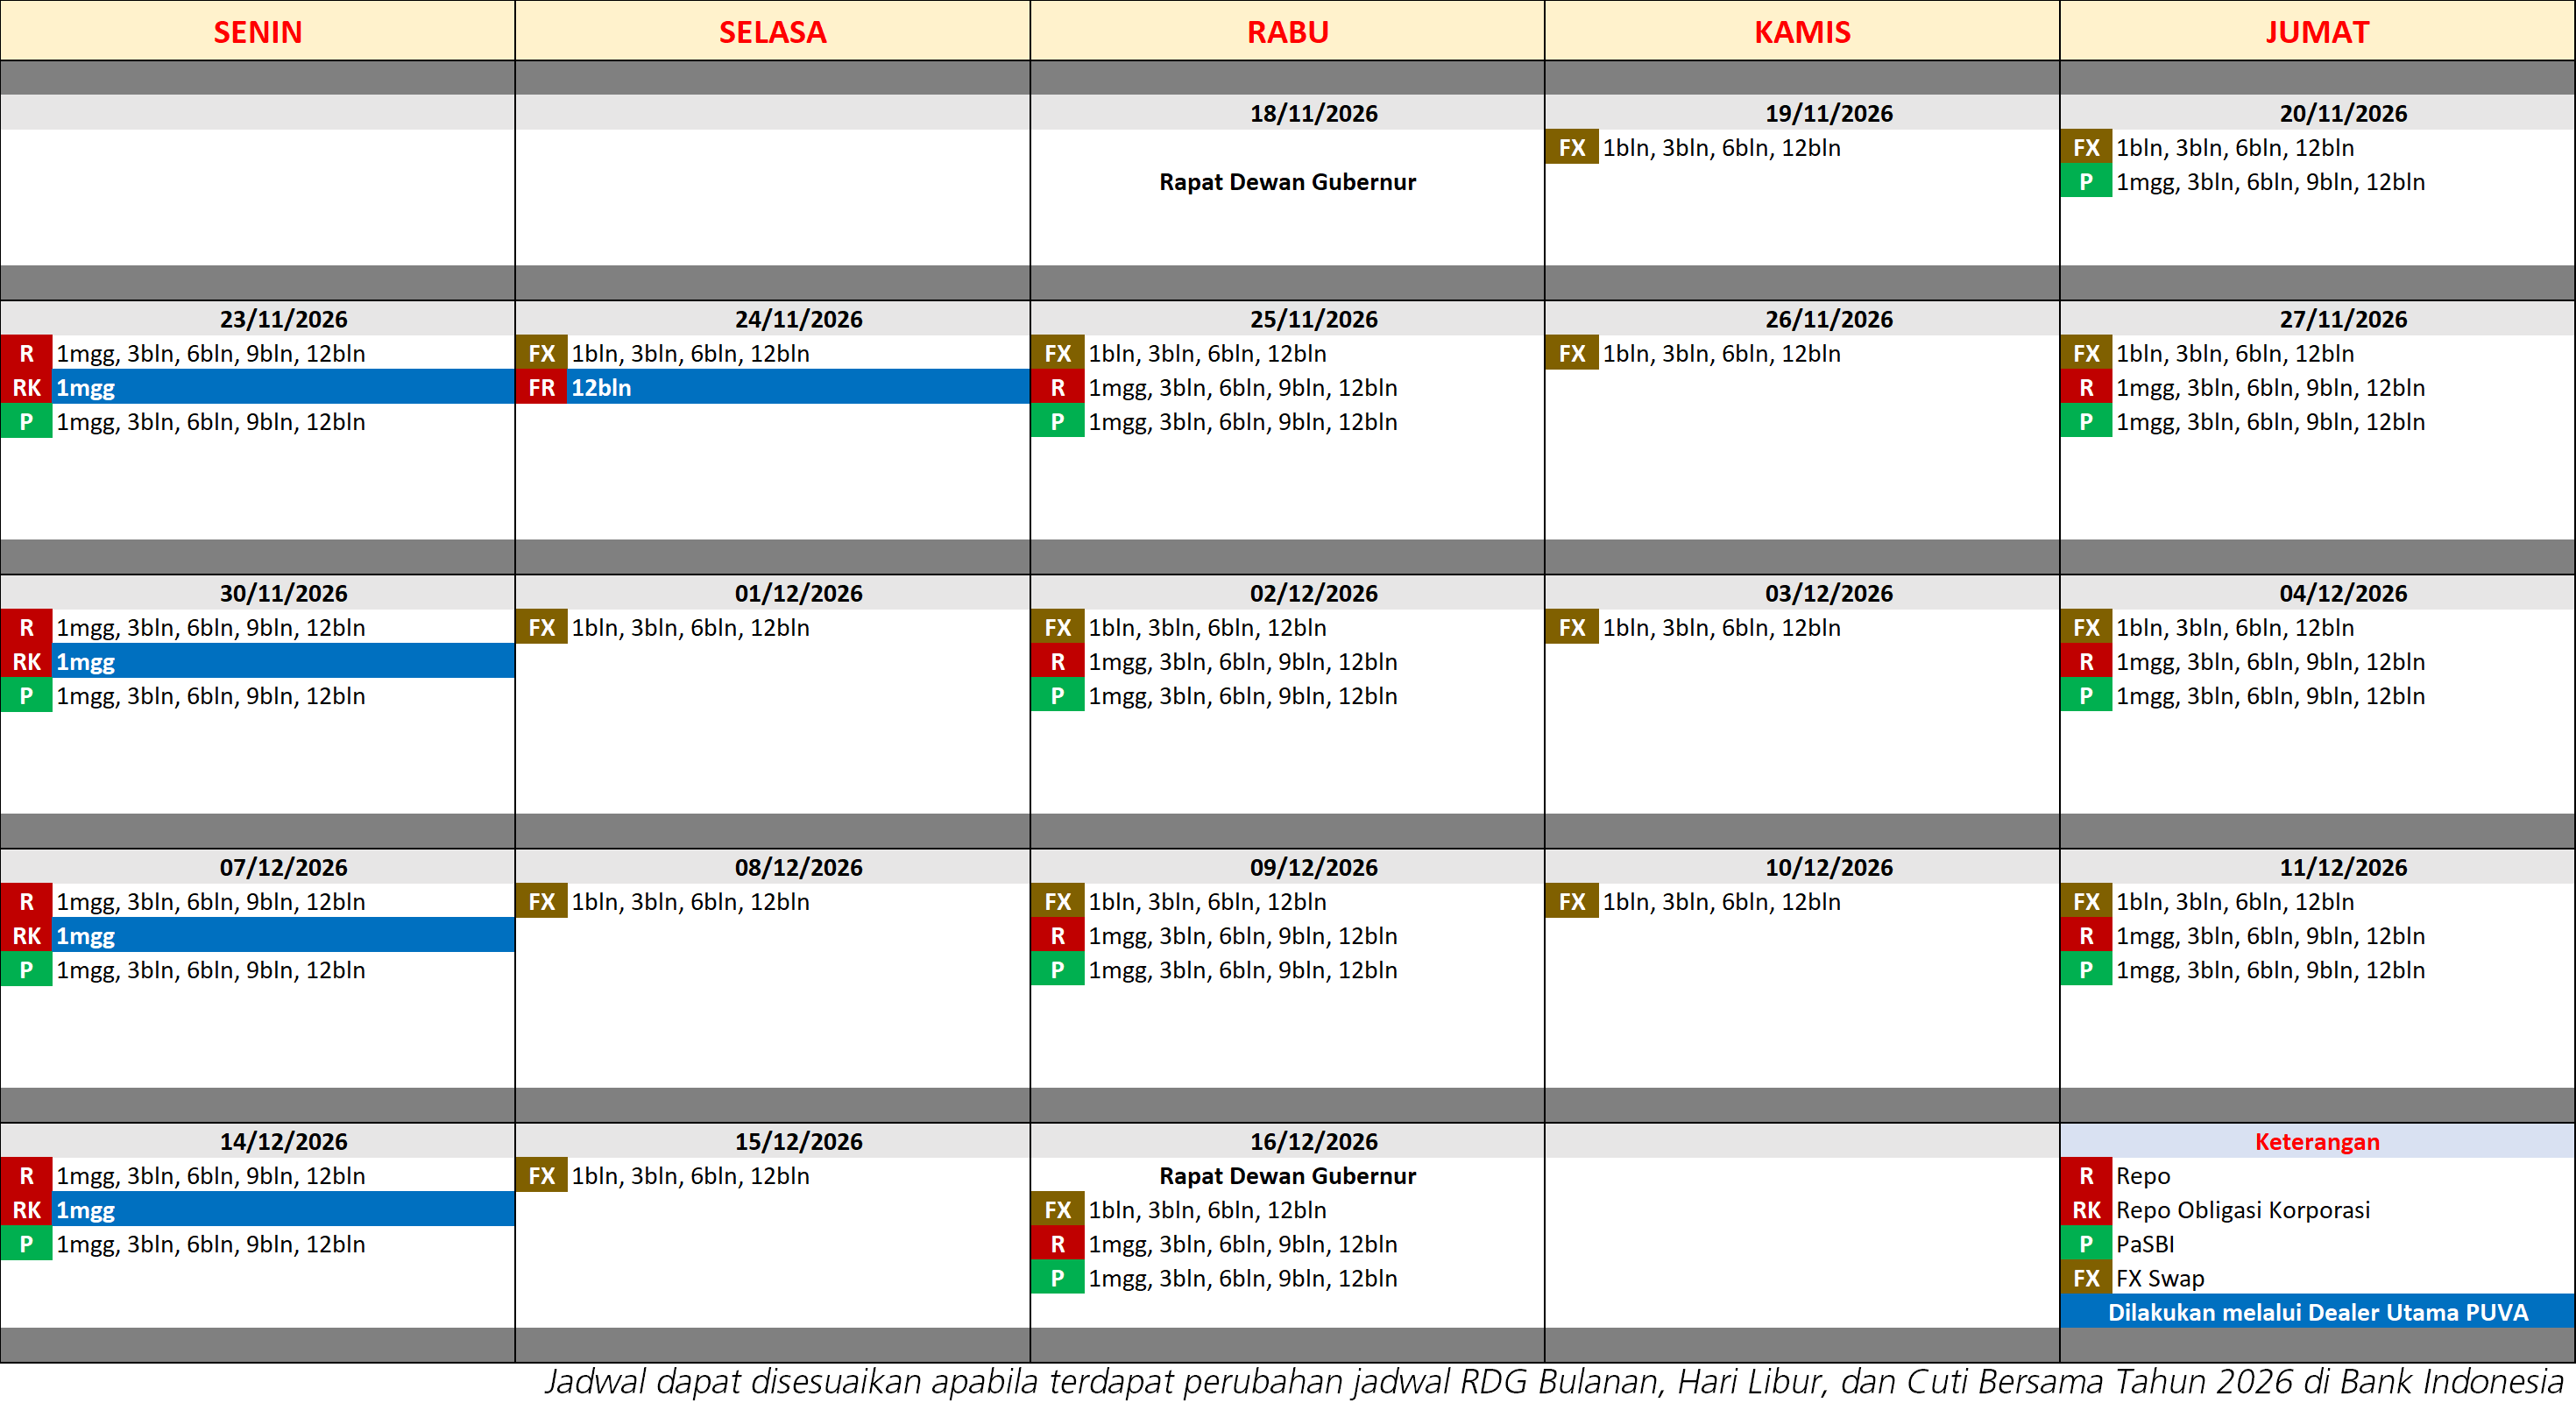Click the RABU column header

tap(1287, 31)
